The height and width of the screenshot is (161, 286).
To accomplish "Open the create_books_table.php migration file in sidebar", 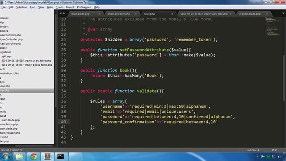I will 27,65.
